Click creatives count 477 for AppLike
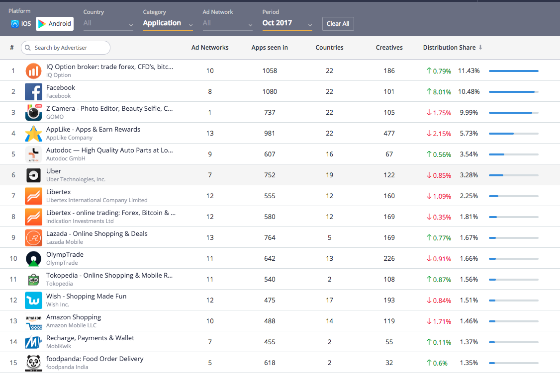 coord(389,133)
